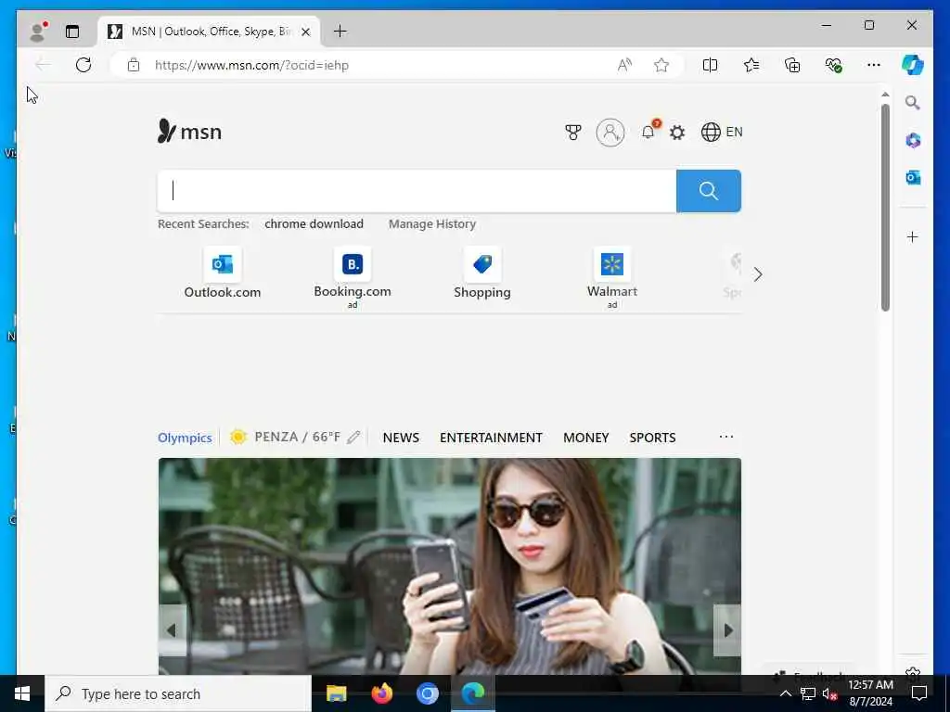Open the Shopping quick link
Viewport: 950px width, 712px height.
tap(482, 273)
